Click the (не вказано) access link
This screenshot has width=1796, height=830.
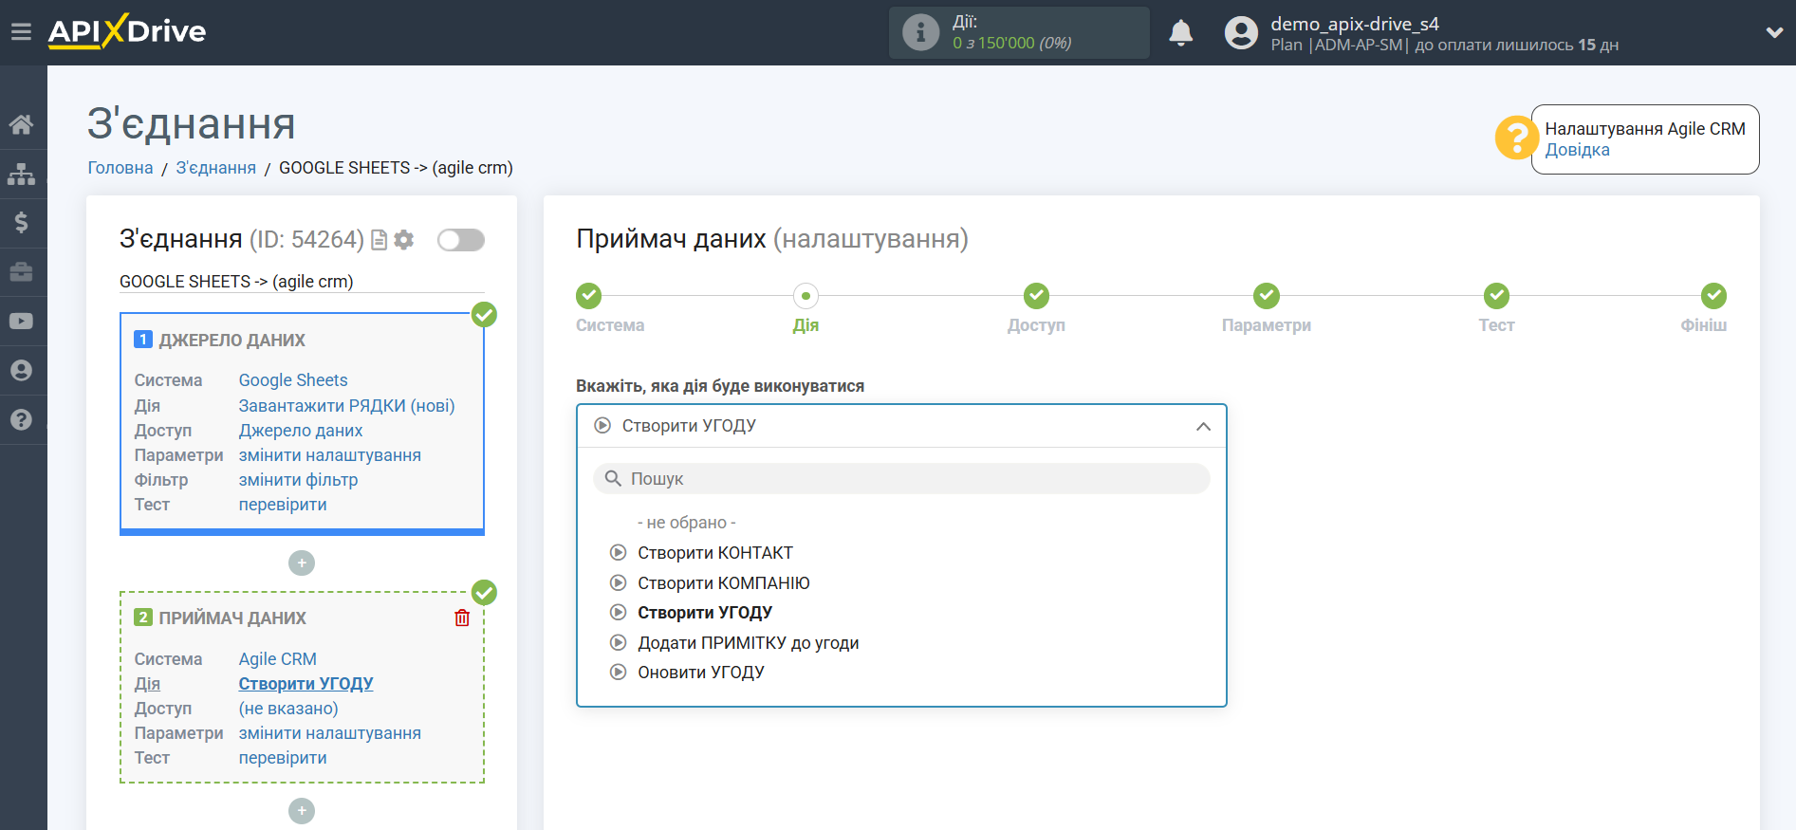point(288,709)
